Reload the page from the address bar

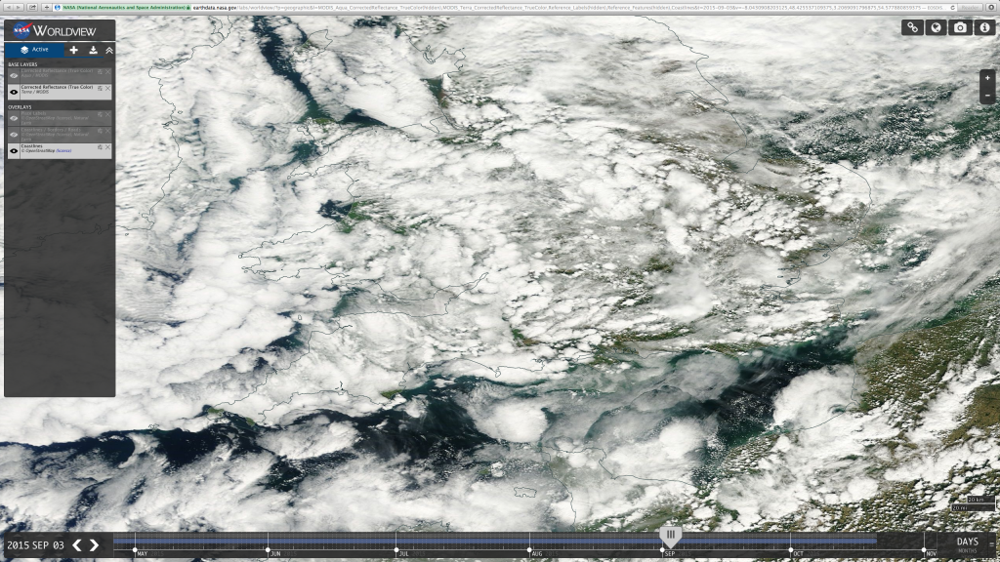click(x=953, y=7)
